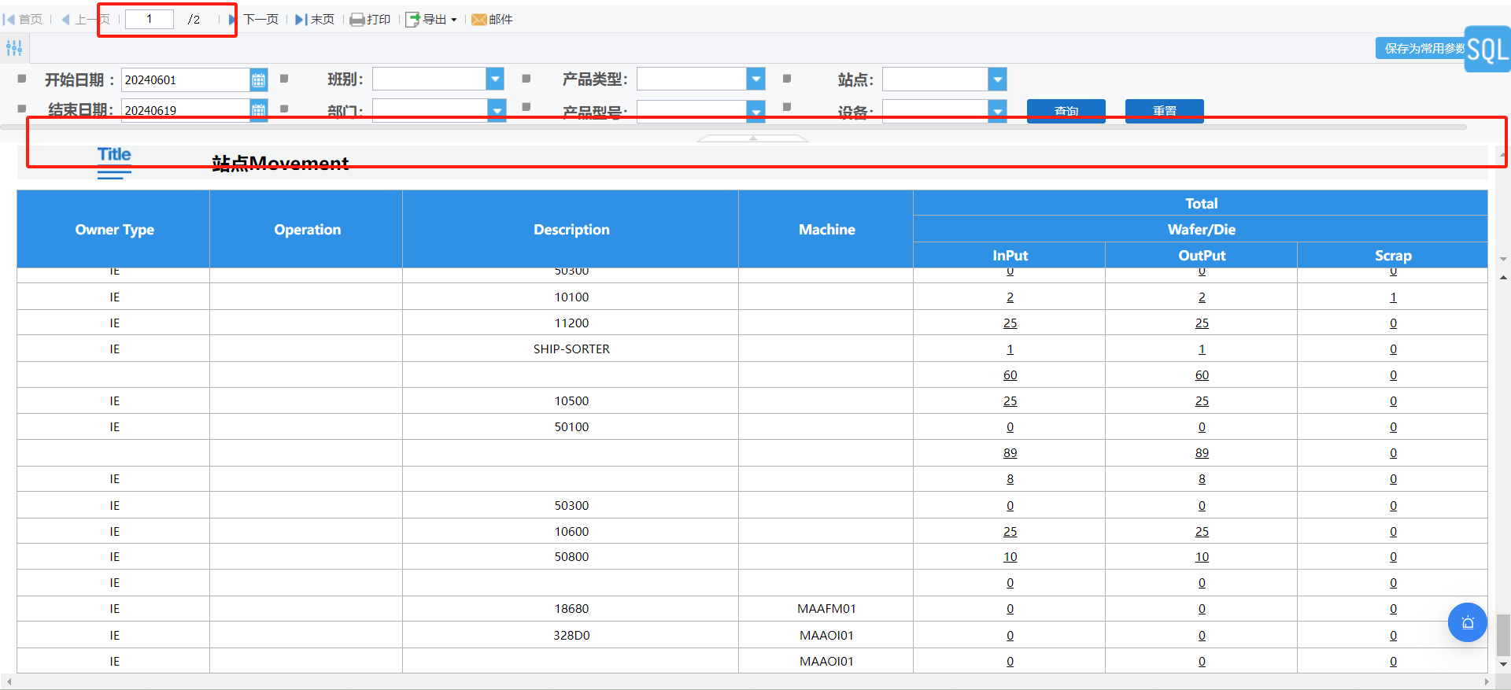The image size is (1511, 690).
Task: Jump to the last page (末页)
Action: pos(315,20)
